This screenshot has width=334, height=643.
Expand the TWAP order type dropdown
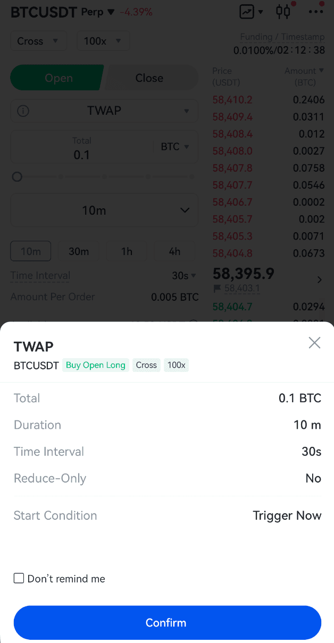(x=186, y=111)
